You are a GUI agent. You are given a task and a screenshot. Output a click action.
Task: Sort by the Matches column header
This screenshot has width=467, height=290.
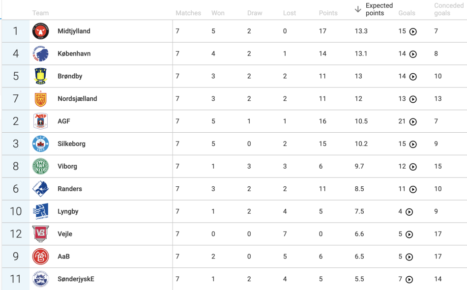[x=188, y=13]
